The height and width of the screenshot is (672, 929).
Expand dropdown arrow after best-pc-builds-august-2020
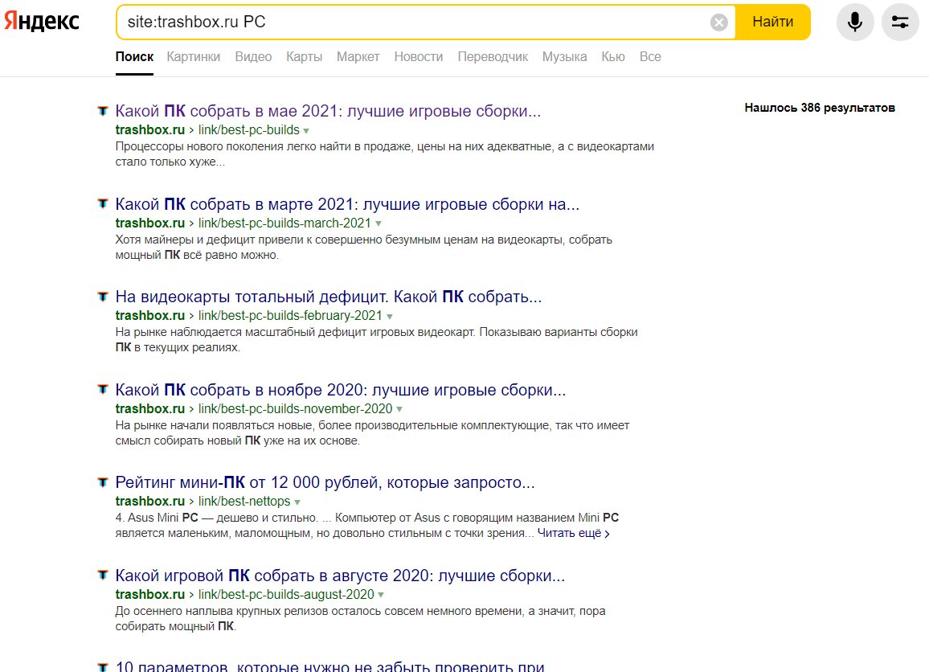[381, 595]
